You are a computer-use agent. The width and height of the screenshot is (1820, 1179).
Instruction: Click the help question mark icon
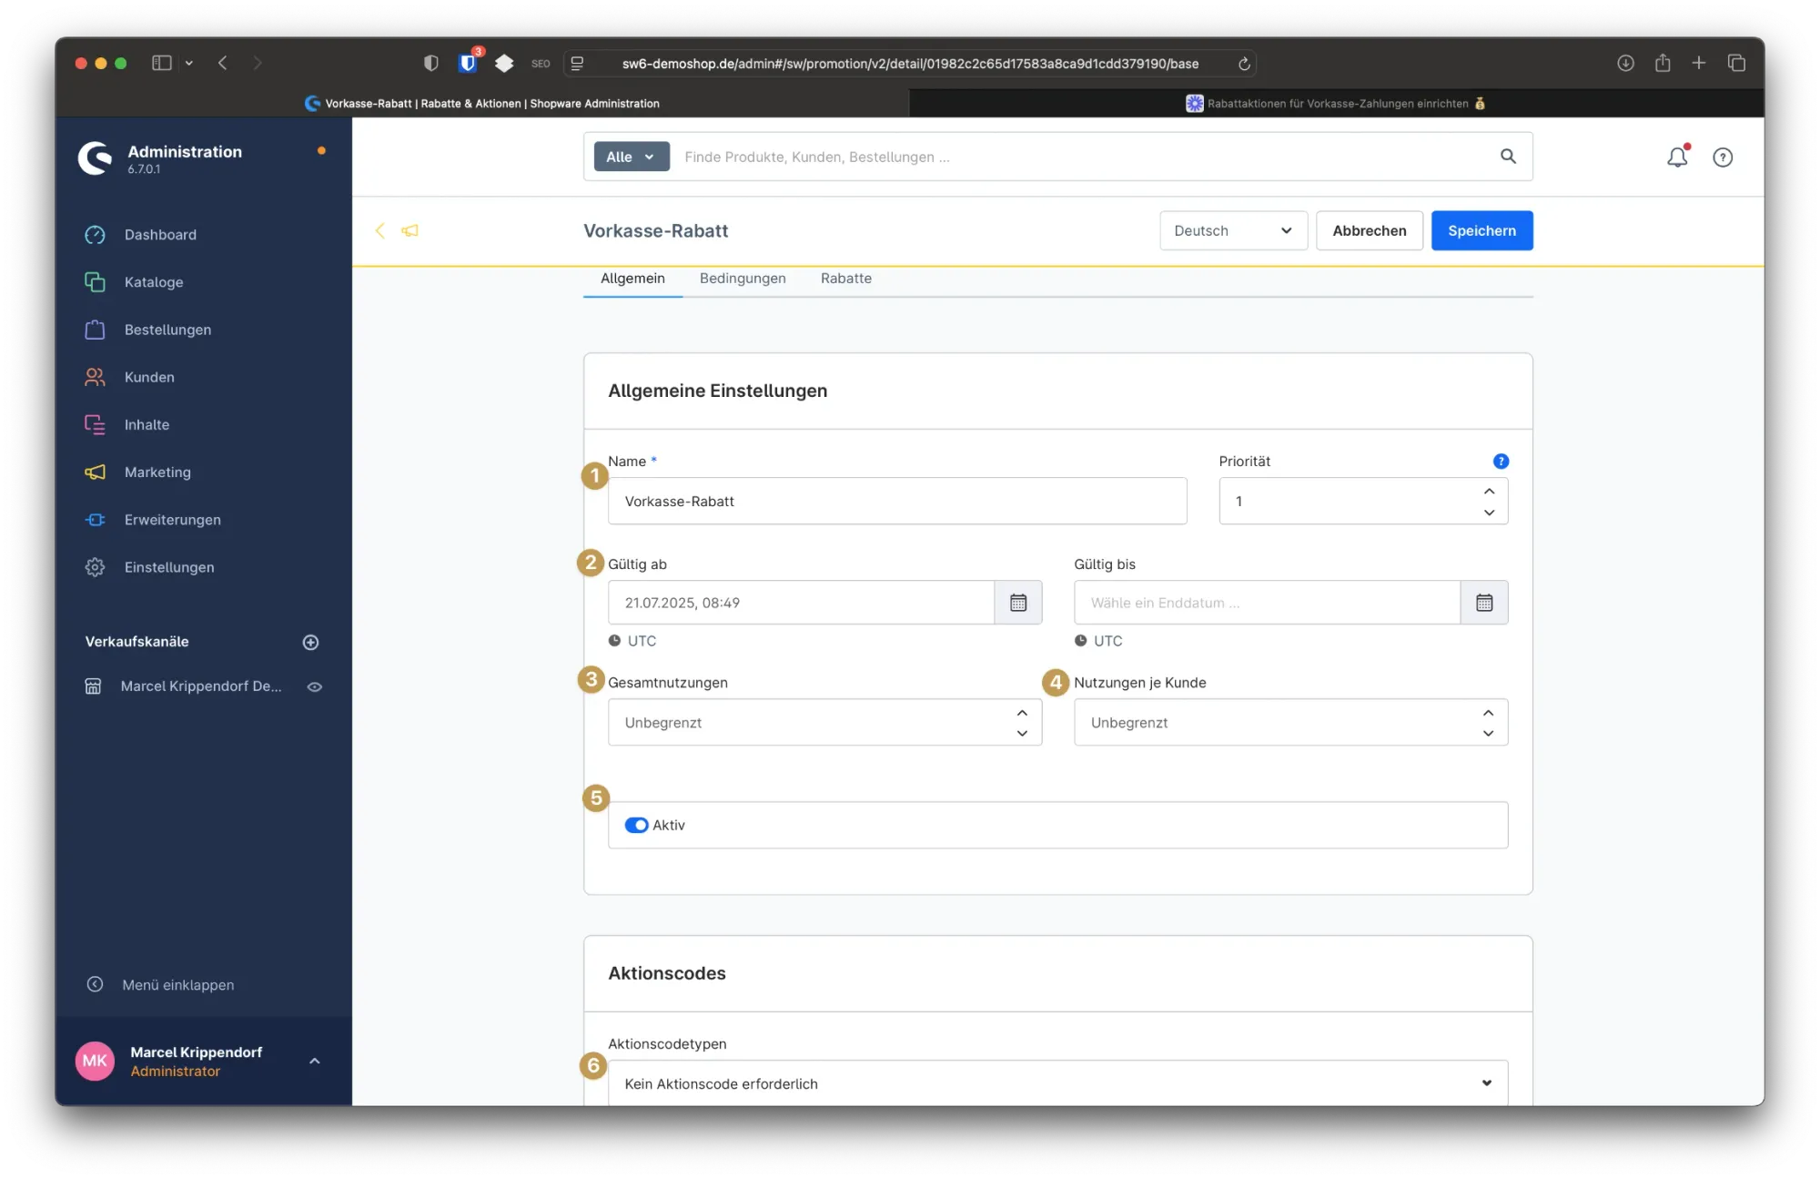(x=1722, y=158)
